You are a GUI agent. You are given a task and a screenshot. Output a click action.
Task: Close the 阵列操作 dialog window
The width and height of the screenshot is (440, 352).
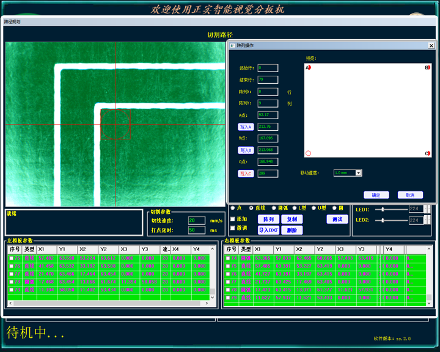coord(431,45)
